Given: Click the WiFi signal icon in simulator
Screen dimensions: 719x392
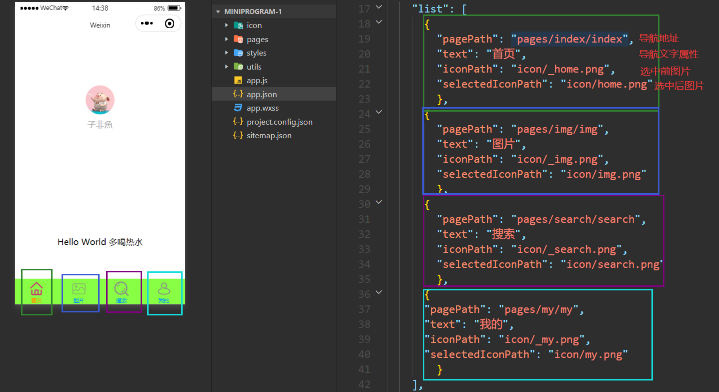Looking at the screenshot, I should click(66, 9).
